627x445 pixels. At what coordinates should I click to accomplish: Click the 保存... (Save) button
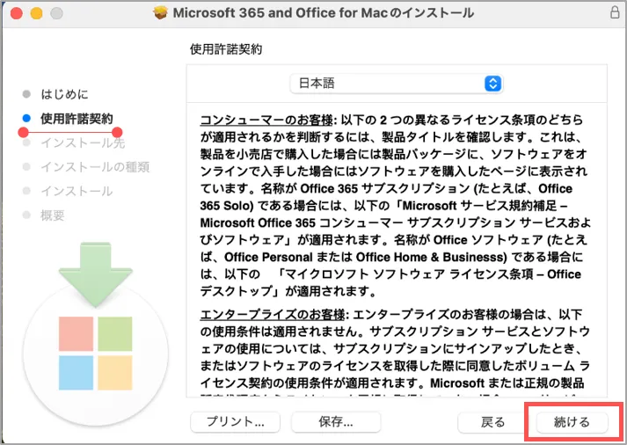coord(336,422)
